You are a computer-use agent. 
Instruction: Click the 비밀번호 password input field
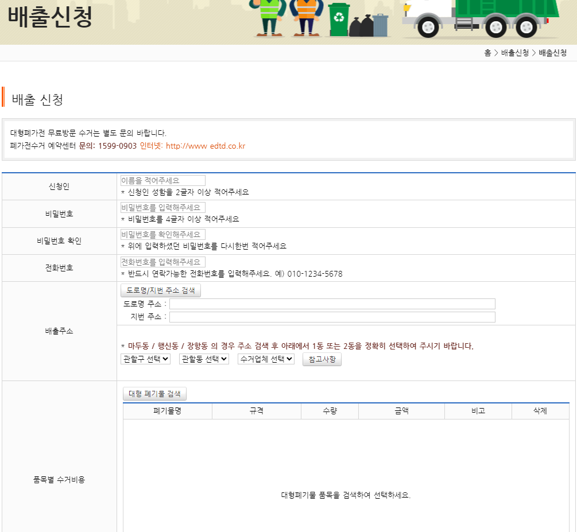tap(162, 207)
